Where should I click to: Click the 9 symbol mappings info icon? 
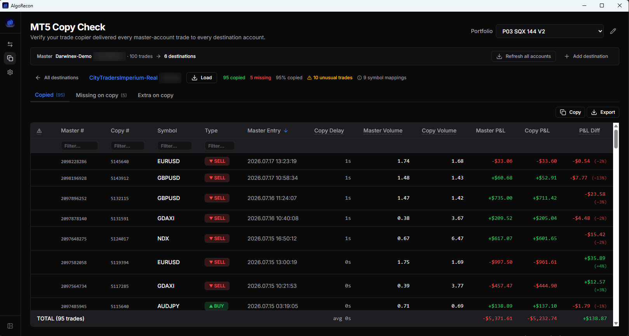pos(360,78)
